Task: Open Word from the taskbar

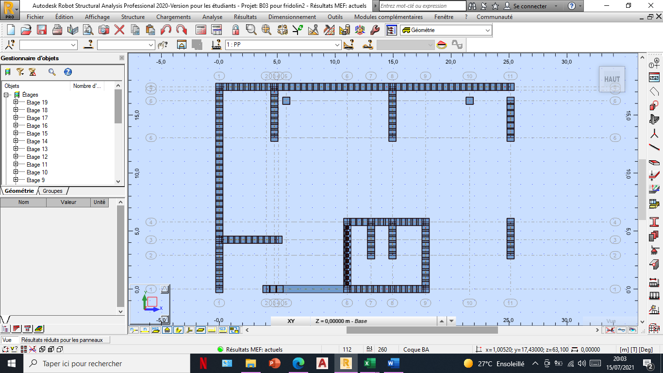Action: tap(393, 363)
